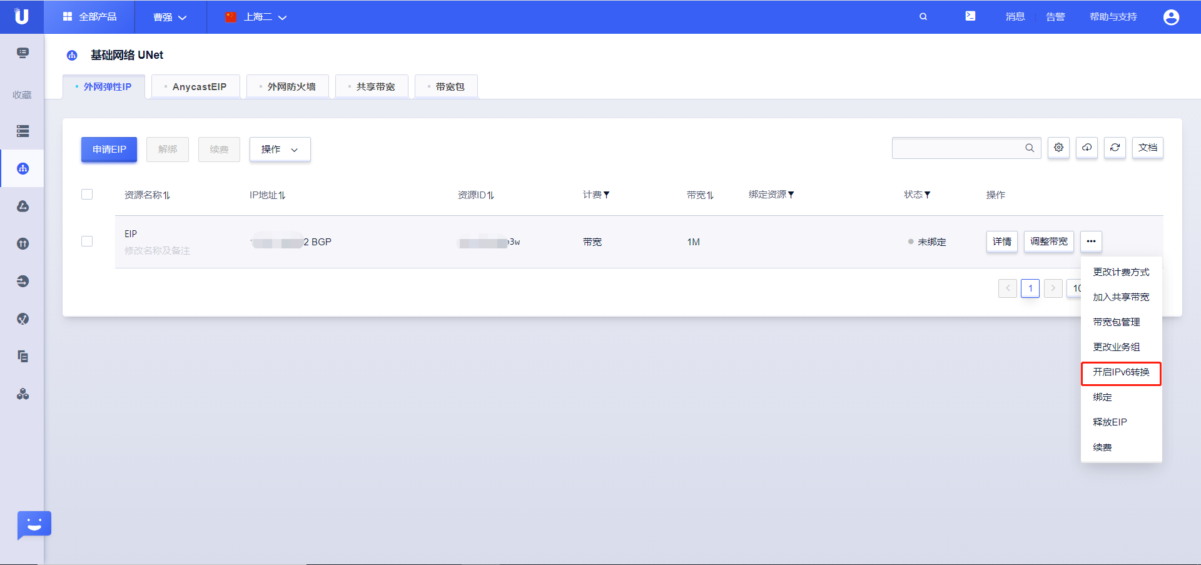Click the magnifier in the list search box
Screen dimensions: 1201x565
click(x=1030, y=148)
